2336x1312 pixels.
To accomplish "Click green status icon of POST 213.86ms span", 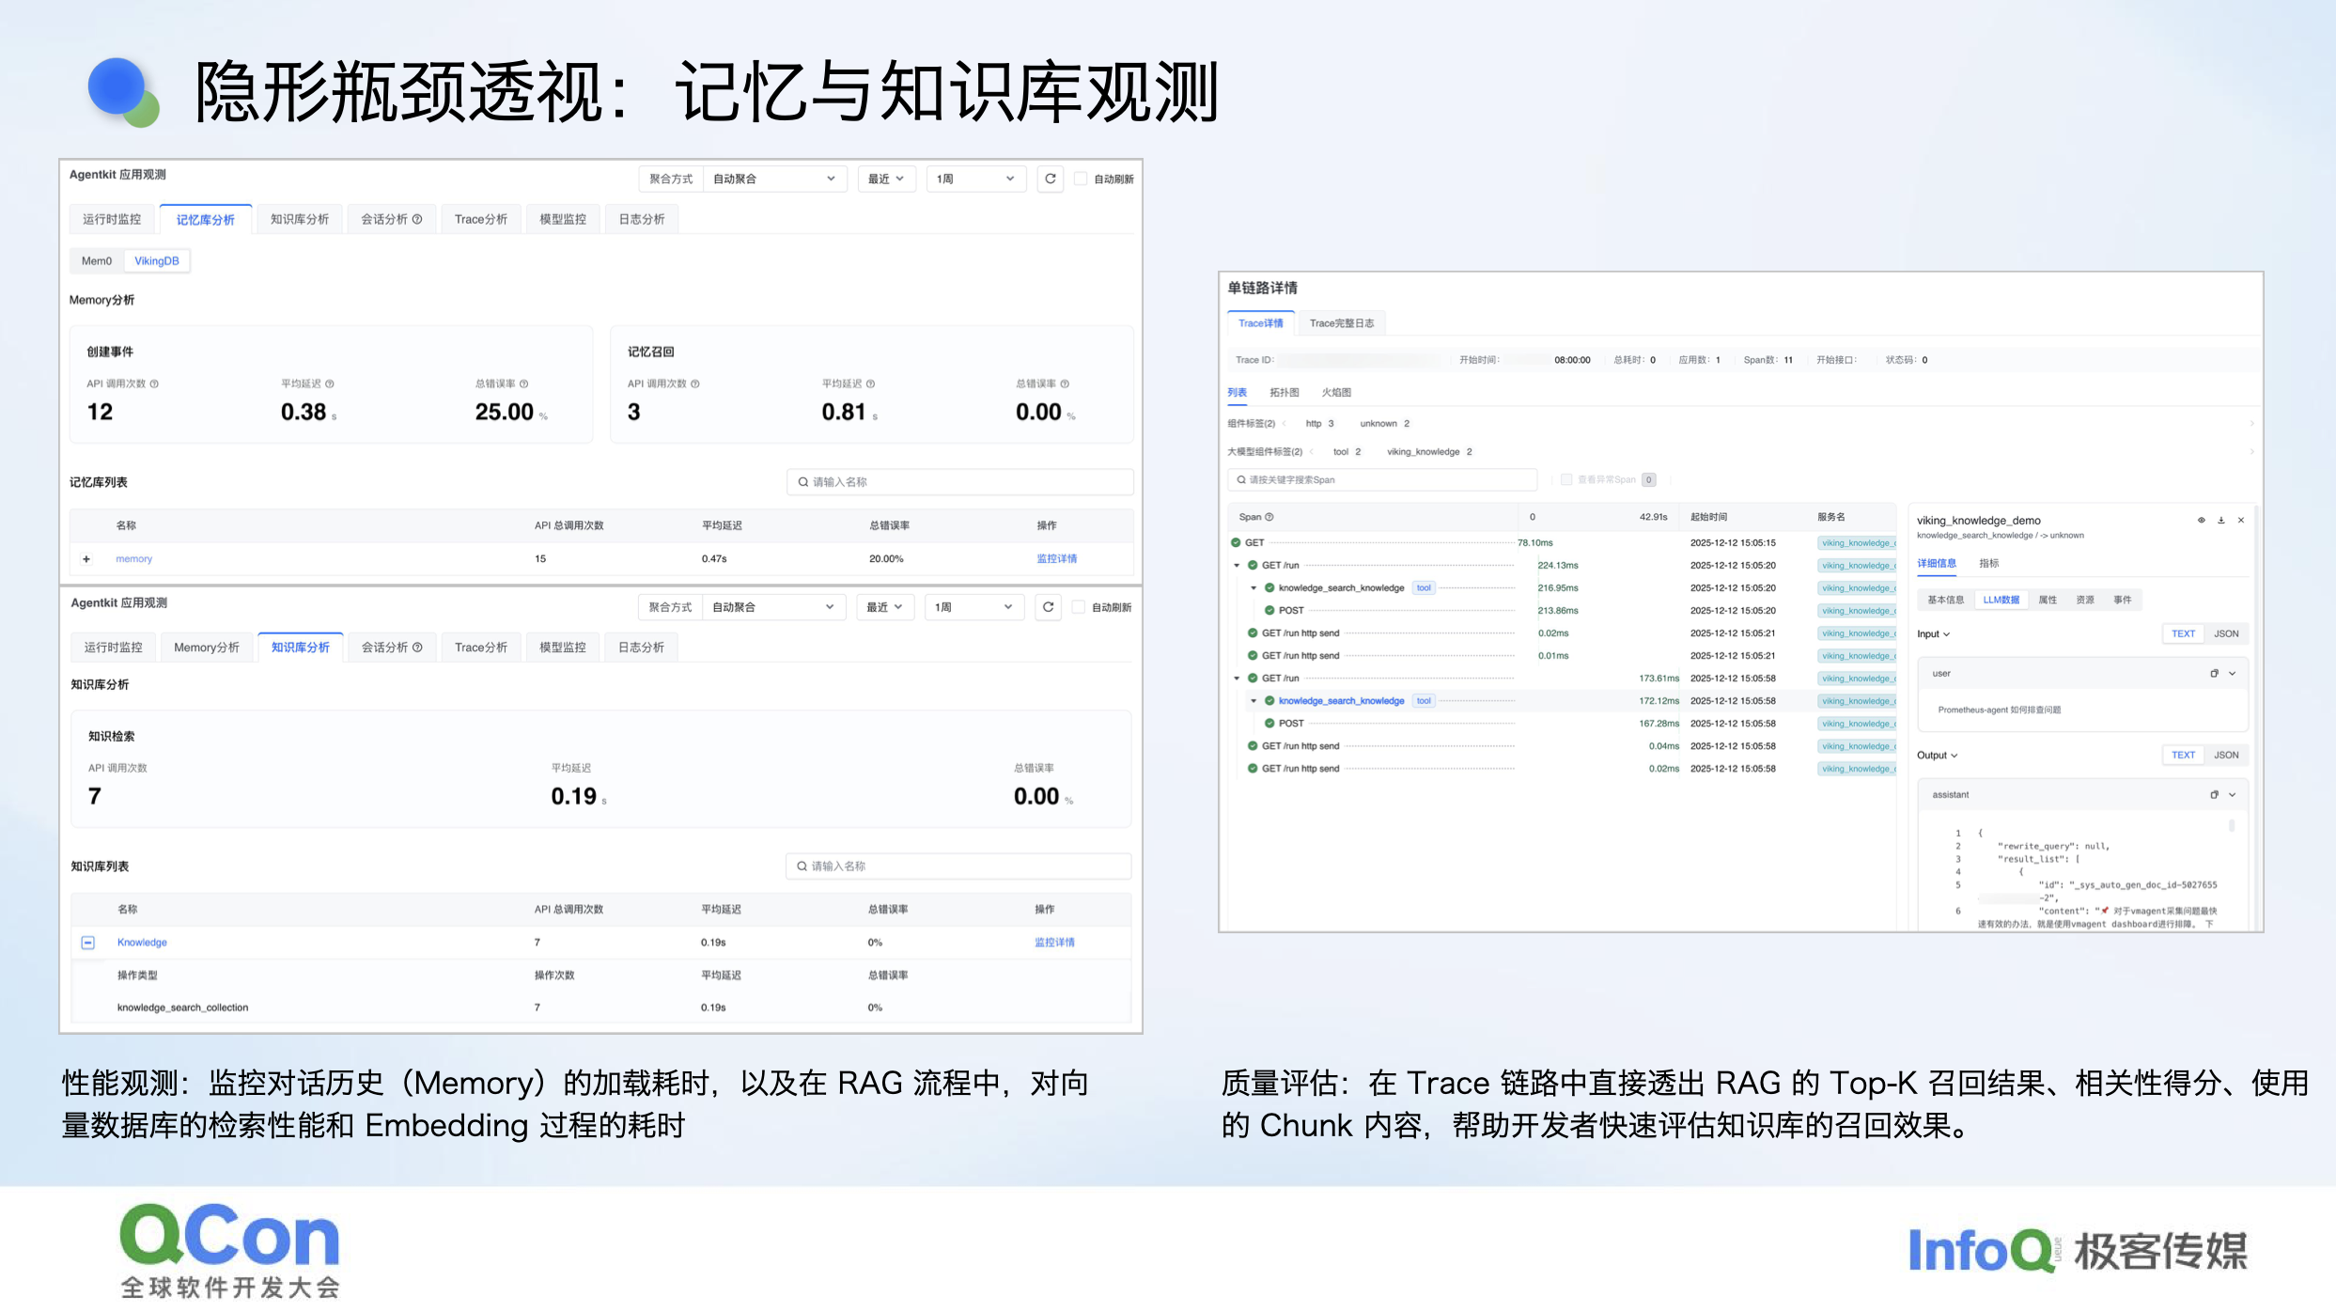I will click(1269, 610).
